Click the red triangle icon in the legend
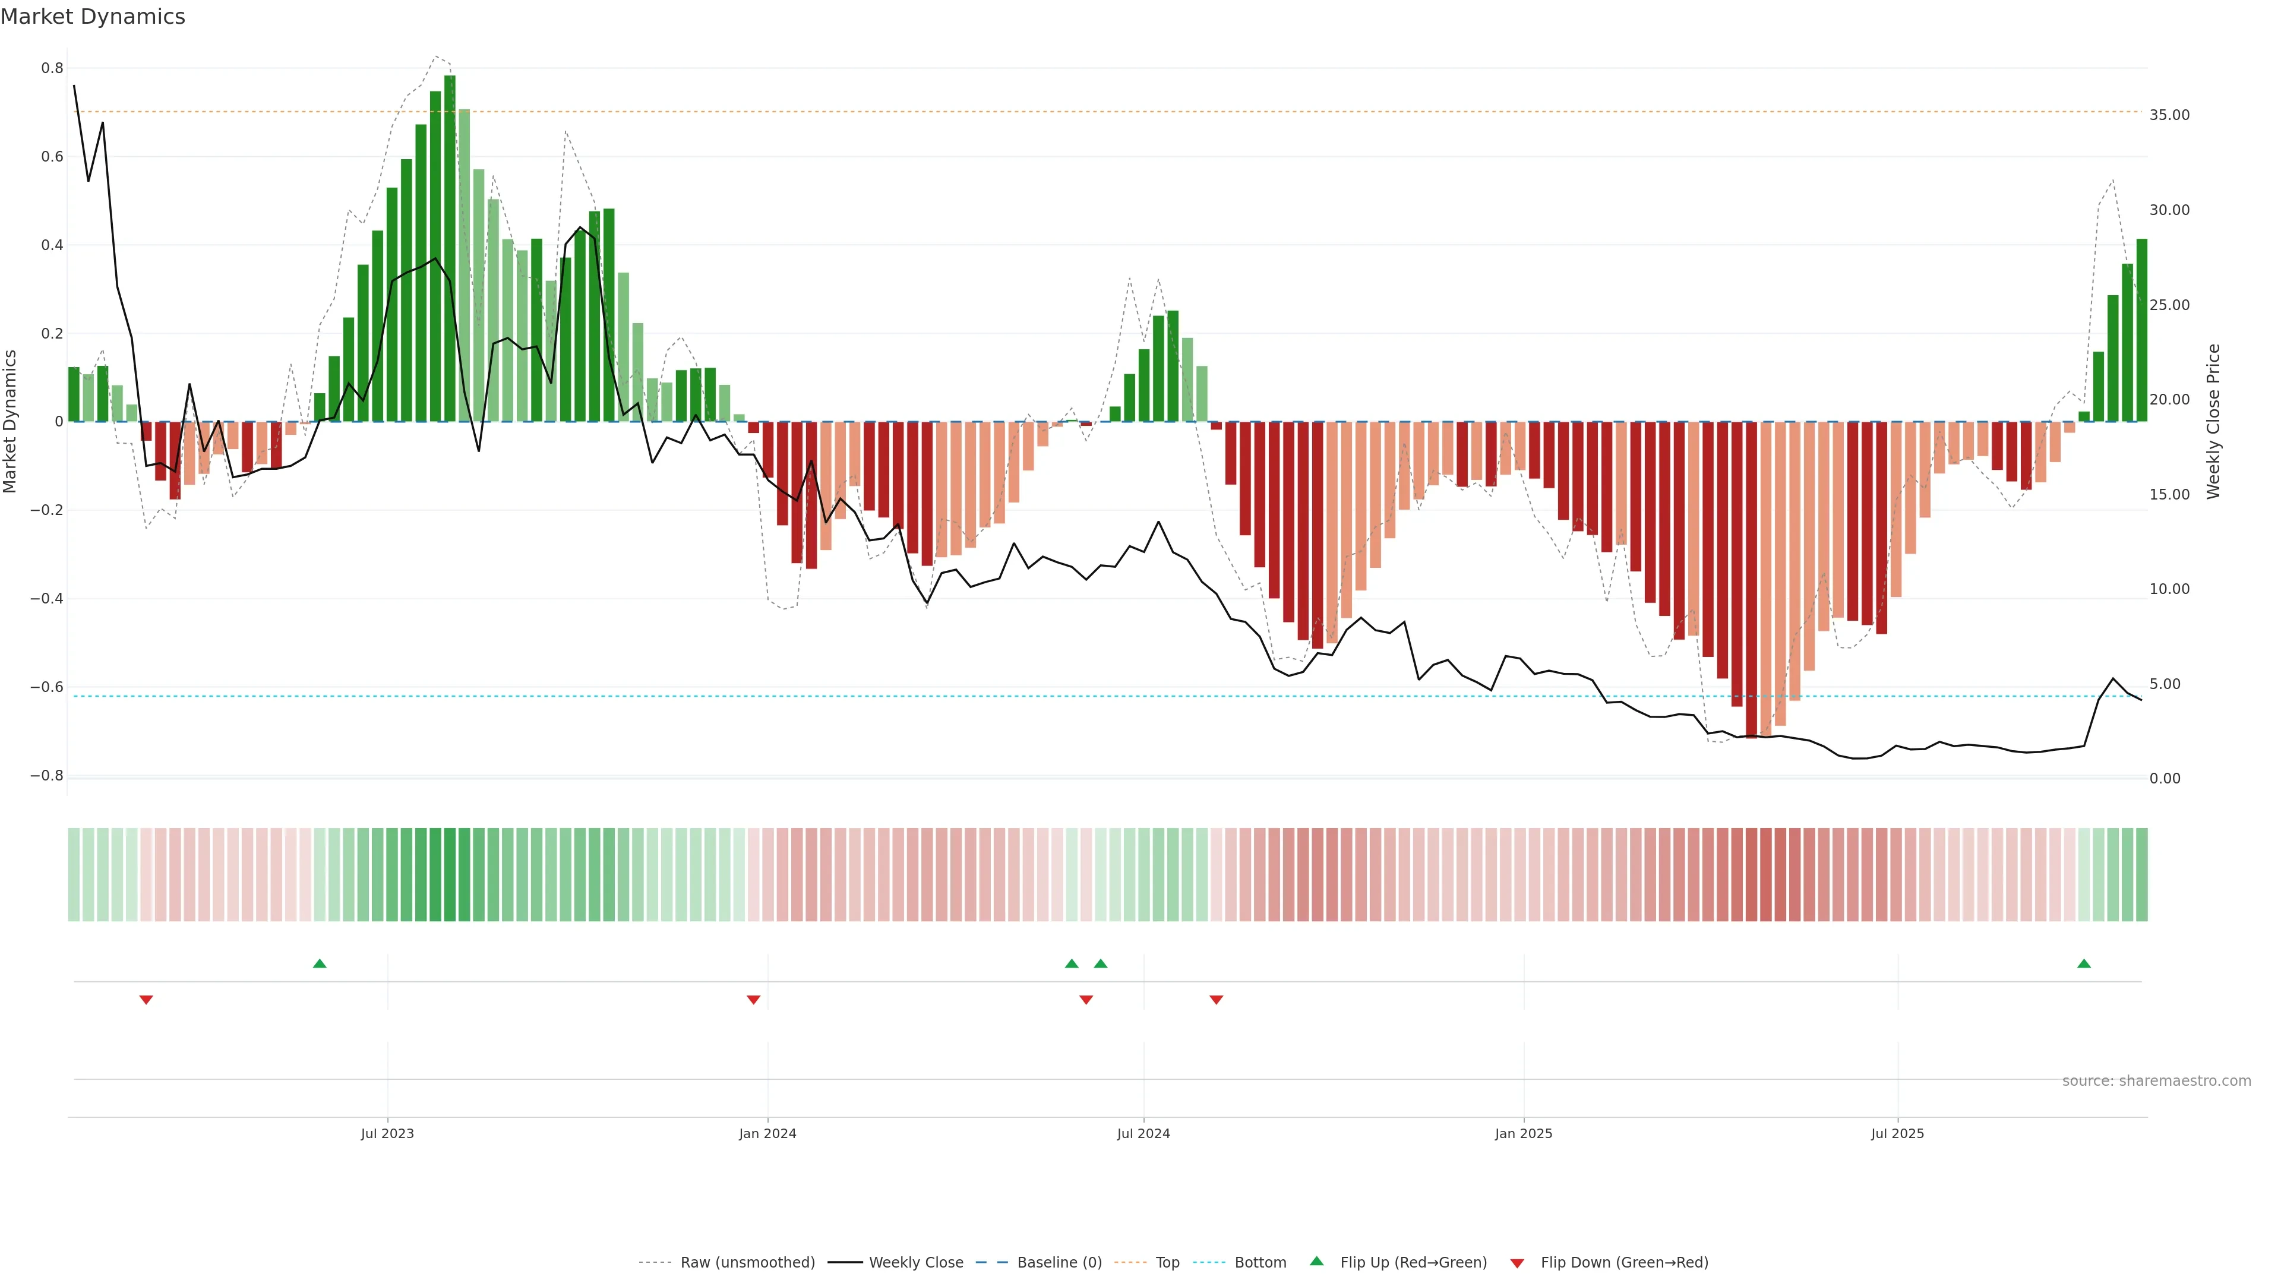This screenshot has width=2281, height=1283. [1517, 1263]
